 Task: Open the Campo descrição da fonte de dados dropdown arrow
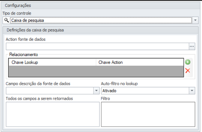(x=96, y=90)
